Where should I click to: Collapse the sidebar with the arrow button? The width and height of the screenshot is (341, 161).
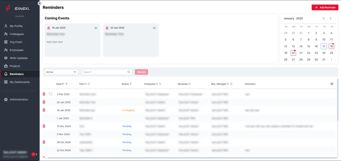coord(40,3)
